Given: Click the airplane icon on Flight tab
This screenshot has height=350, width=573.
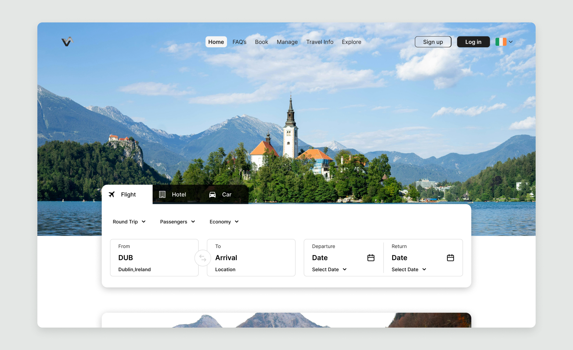Looking at the screenshot, I should pyautogui.click(x=111, y=194).
